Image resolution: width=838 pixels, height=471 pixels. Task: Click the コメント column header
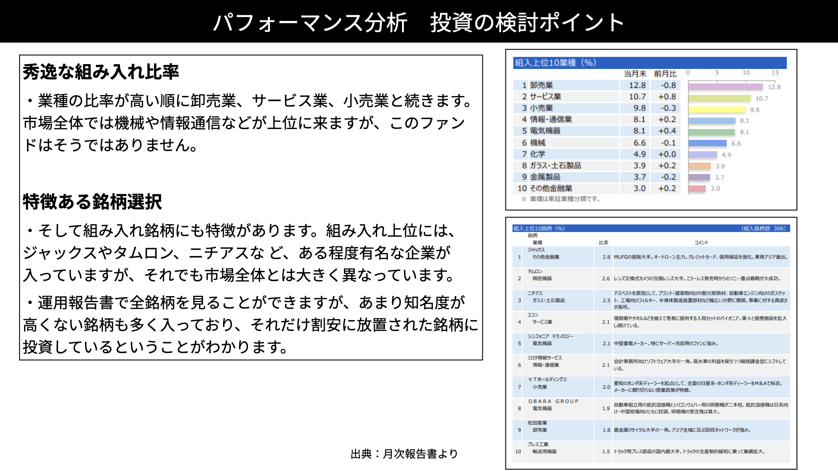pos(701,242)
